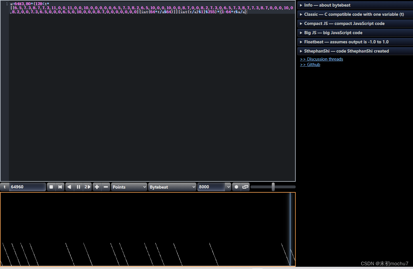
Task: Expand the 'SthephanShi' code section
Action: click(355, 51)
